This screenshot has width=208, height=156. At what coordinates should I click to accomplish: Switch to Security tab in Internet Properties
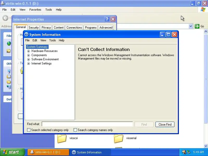(34, 28)
